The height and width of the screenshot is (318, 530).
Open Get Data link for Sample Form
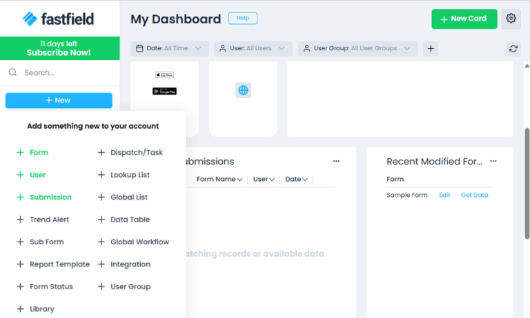pyautogui.click(x=474, y=195)
